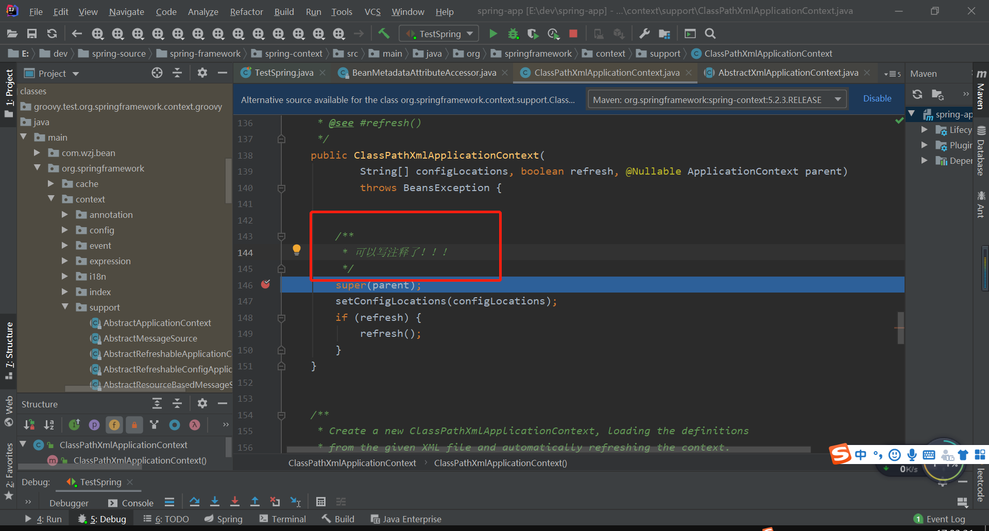Viewport: 989px width, 531px height.
Task: Switch to AbstractXmlApplicationContext.java tab
Action: point(787,73)
